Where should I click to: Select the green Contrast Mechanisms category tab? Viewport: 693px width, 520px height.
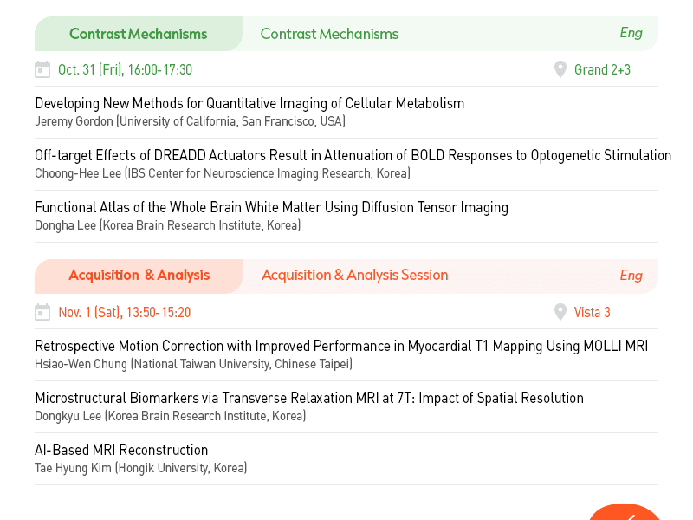click(139, 34)
